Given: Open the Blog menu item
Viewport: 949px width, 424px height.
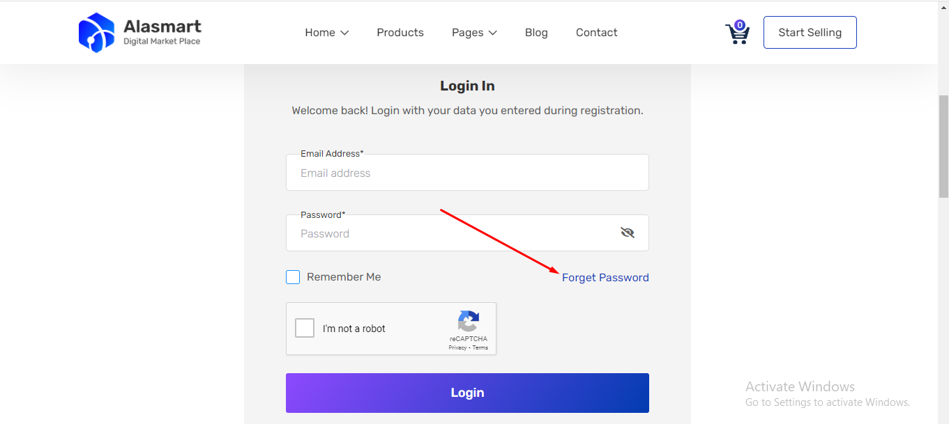Looking at the screenshot, I should point(536,33).
